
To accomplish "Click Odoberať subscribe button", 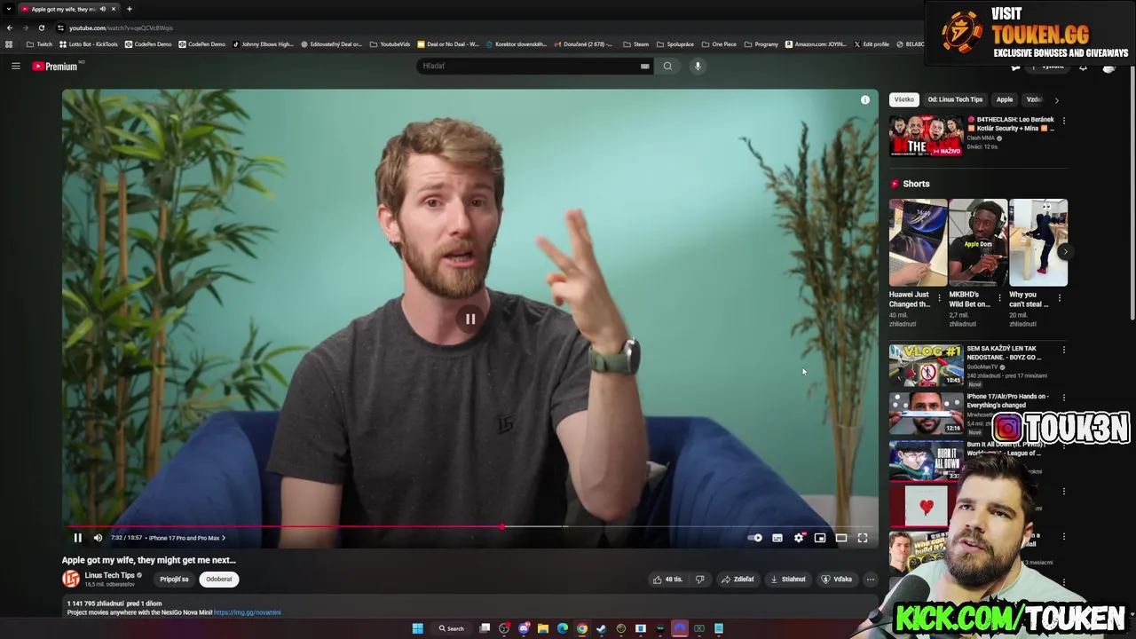I will 219,580.
